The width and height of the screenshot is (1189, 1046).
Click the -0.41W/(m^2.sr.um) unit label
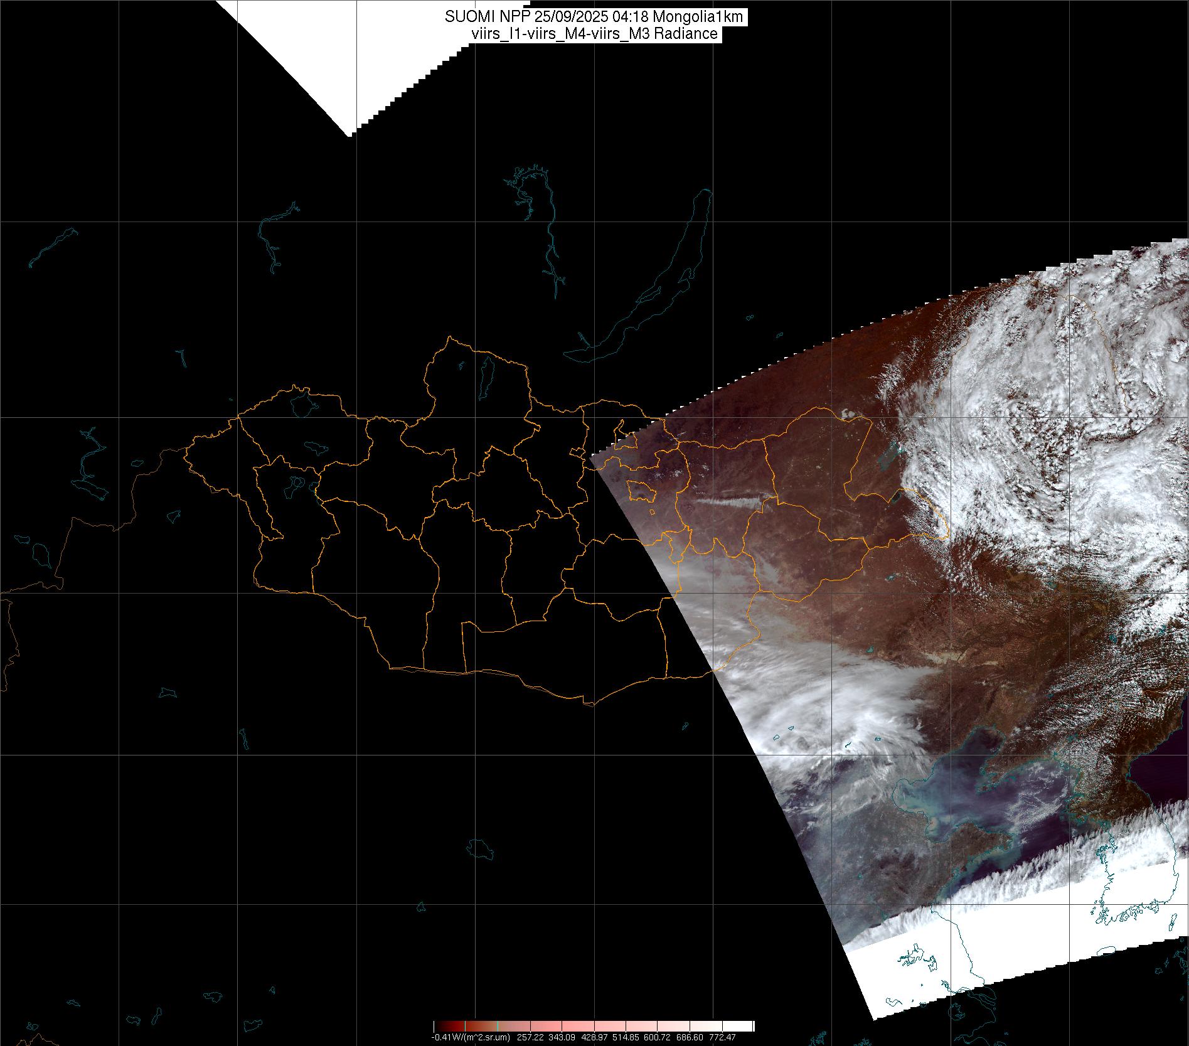470,1038
